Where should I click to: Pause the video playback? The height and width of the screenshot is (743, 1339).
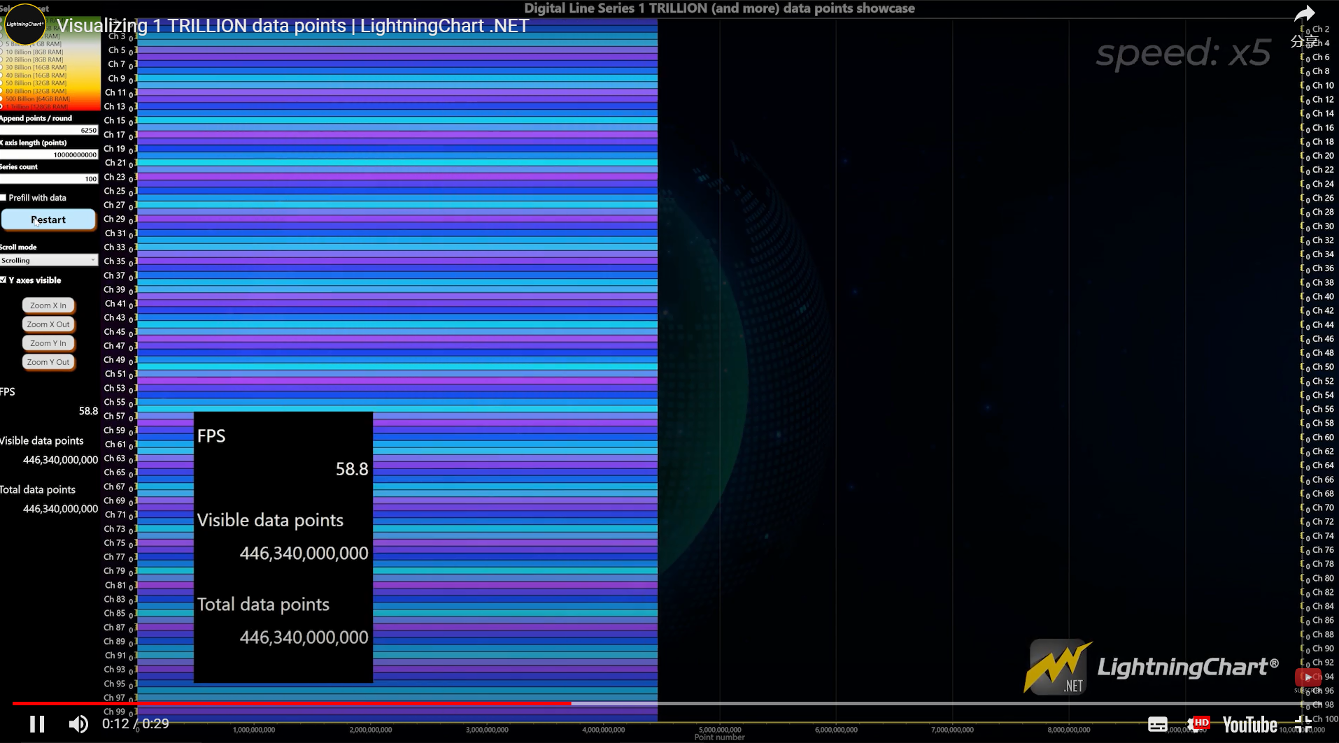[x=37, y=724]
